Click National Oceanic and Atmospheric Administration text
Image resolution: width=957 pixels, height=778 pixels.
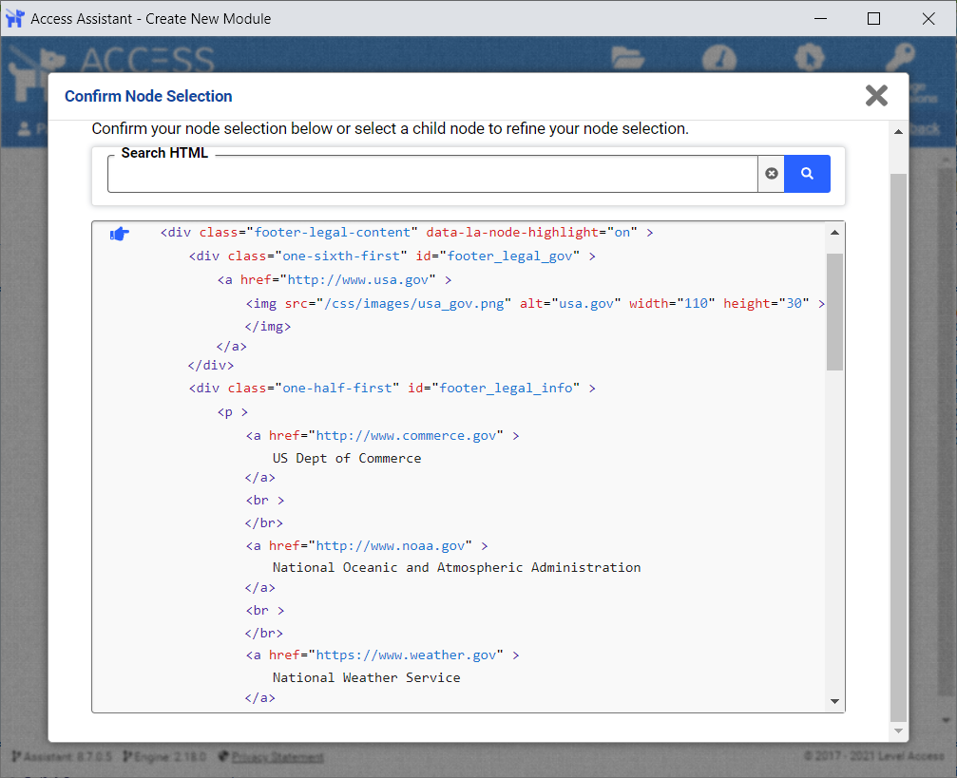[x=456, y=567]
